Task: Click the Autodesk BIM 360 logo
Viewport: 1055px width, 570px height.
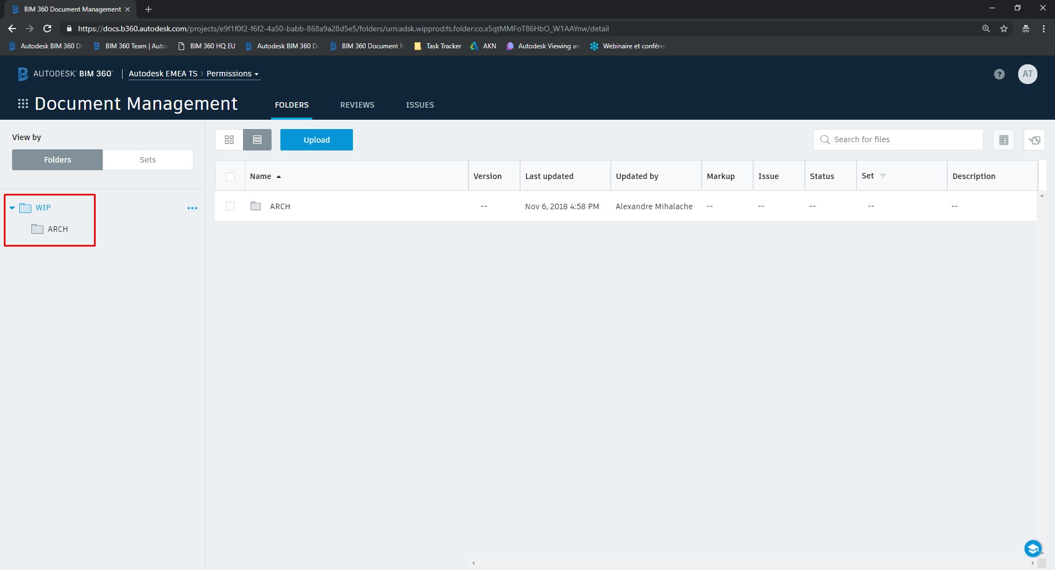Action: coord(62,74)
